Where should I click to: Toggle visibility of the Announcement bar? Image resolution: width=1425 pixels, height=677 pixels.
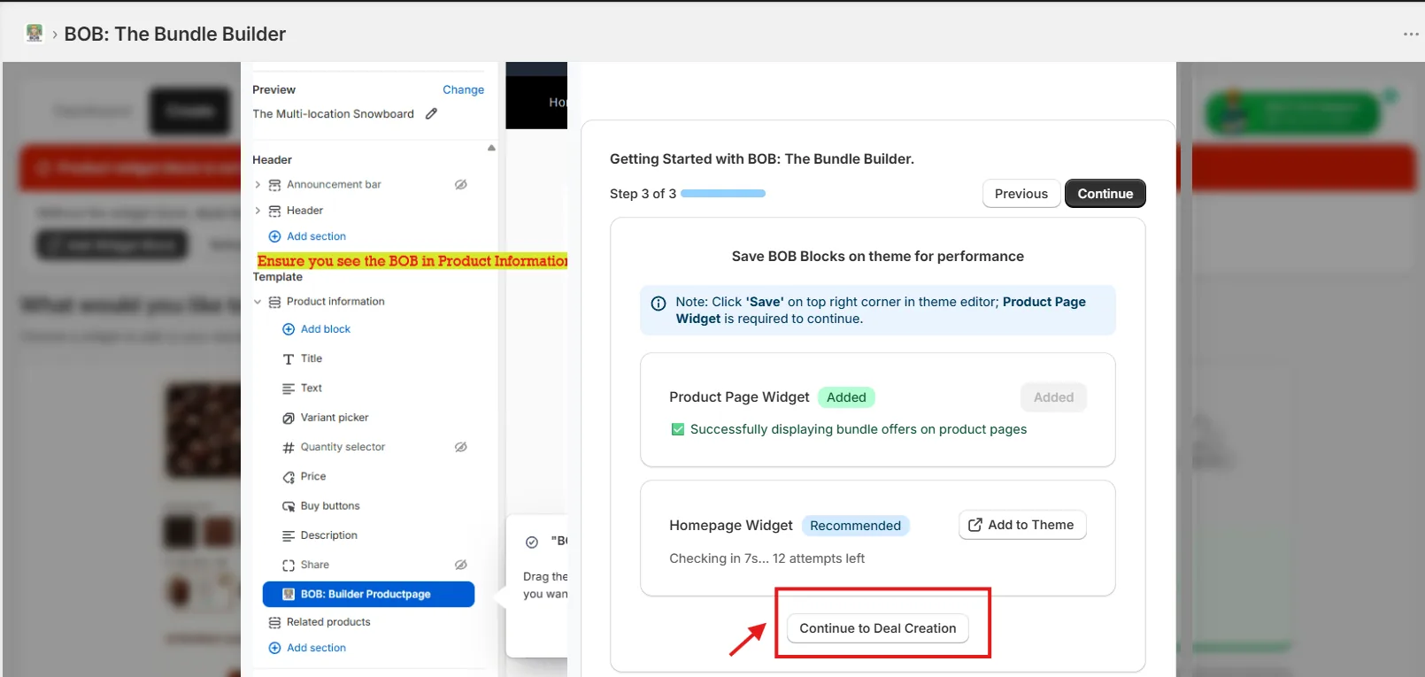[461, 185]
